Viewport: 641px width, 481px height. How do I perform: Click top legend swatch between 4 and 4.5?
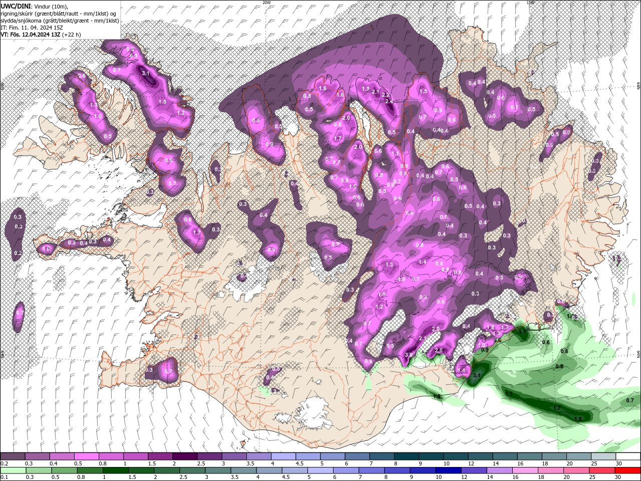tap(283, 456)
